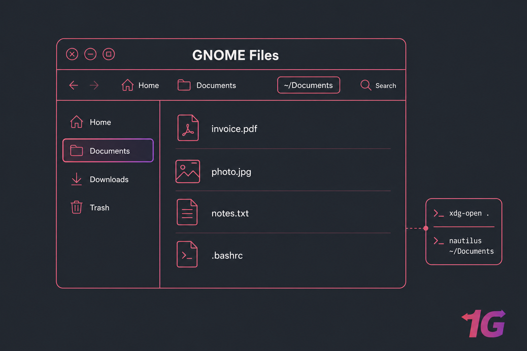The width and height of the screenshot is (527, 351).
Task: Select the photo.jpg image file icon
Action: click(188, 171)
